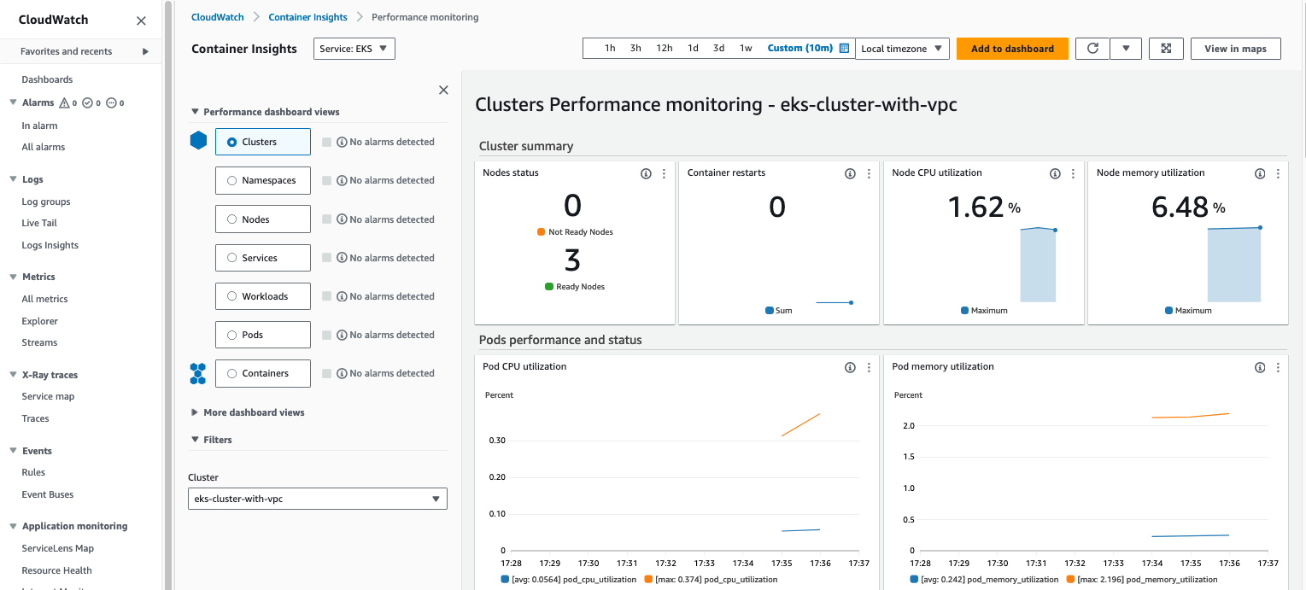Click View in maps button

[x=1235, y=49]
